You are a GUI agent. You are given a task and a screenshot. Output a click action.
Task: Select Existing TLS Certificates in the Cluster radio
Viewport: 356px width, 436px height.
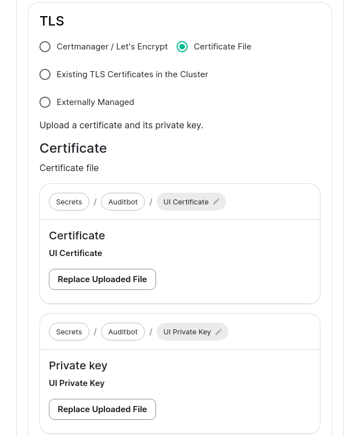coord(45,74)
